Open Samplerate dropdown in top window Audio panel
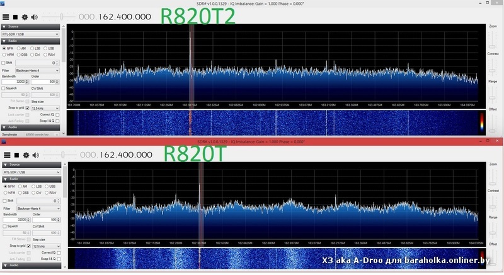The width and height of the screenshot is (504, 275). pyautogui.click(x=42, y=134)
